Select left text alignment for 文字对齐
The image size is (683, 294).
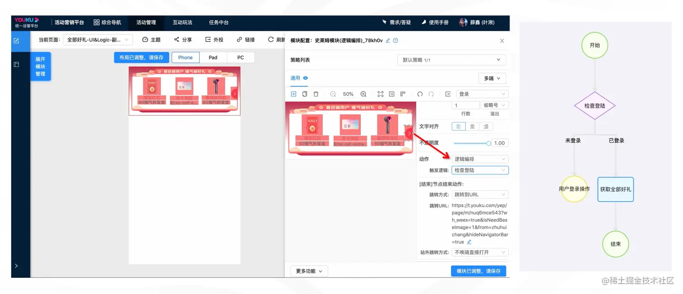click(458, 126)
